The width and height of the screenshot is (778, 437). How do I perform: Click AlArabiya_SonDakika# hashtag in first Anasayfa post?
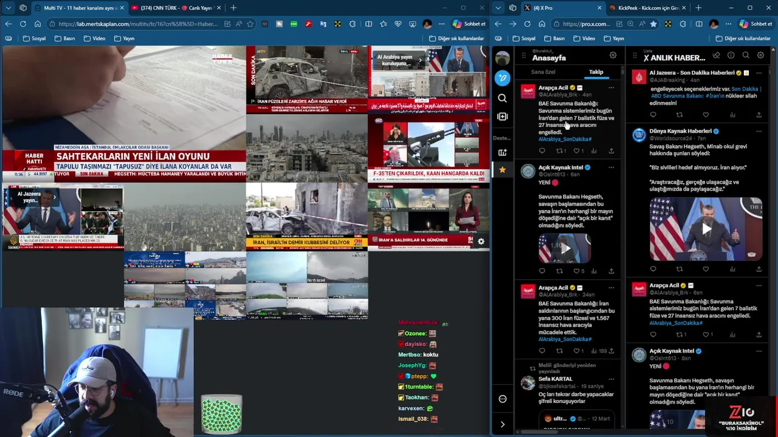[x=565, y=139]
